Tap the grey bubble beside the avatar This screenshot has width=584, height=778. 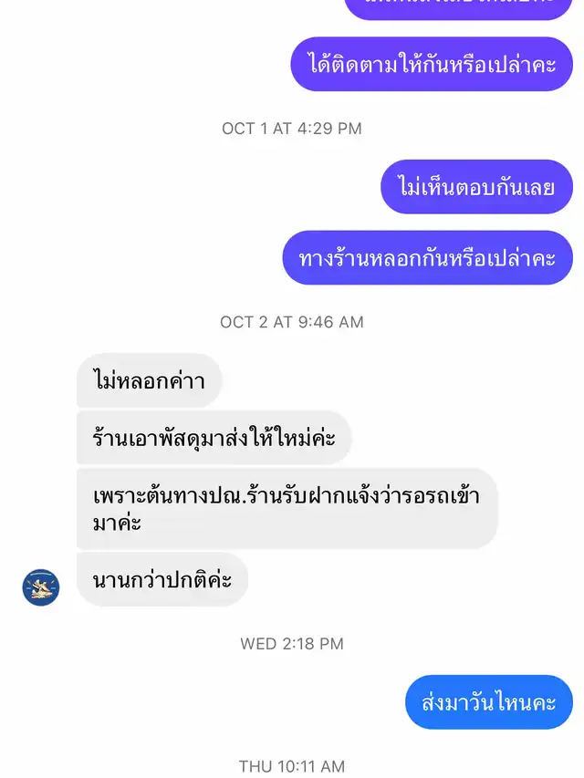pos(162,579)
